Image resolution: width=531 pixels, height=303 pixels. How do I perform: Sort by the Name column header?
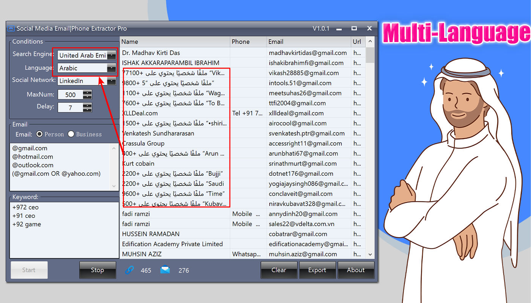[175, 42]
